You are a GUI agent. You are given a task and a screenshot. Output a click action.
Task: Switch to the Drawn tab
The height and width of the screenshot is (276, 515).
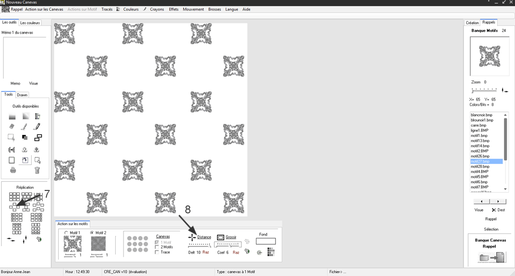pyautogui.click(x=22, y=95)
